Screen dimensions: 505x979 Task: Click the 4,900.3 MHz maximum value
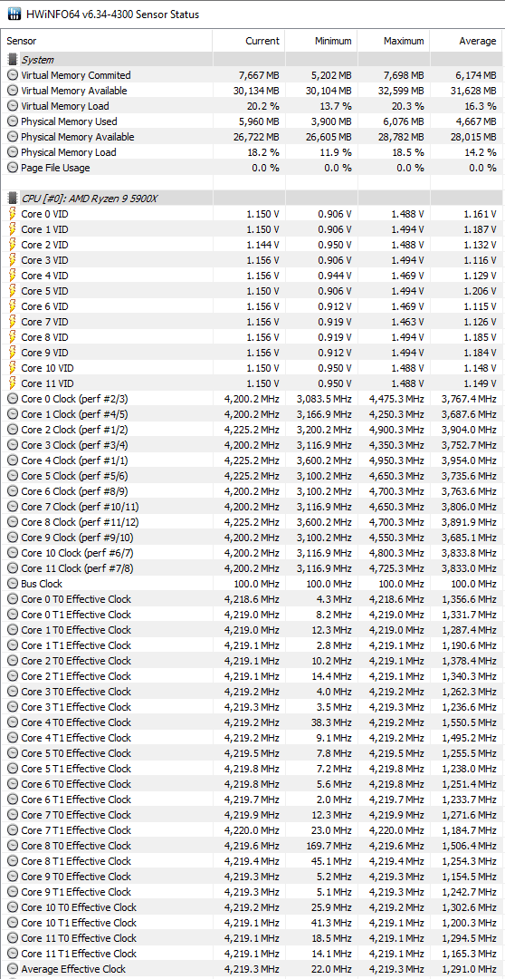tap(396, 430)
